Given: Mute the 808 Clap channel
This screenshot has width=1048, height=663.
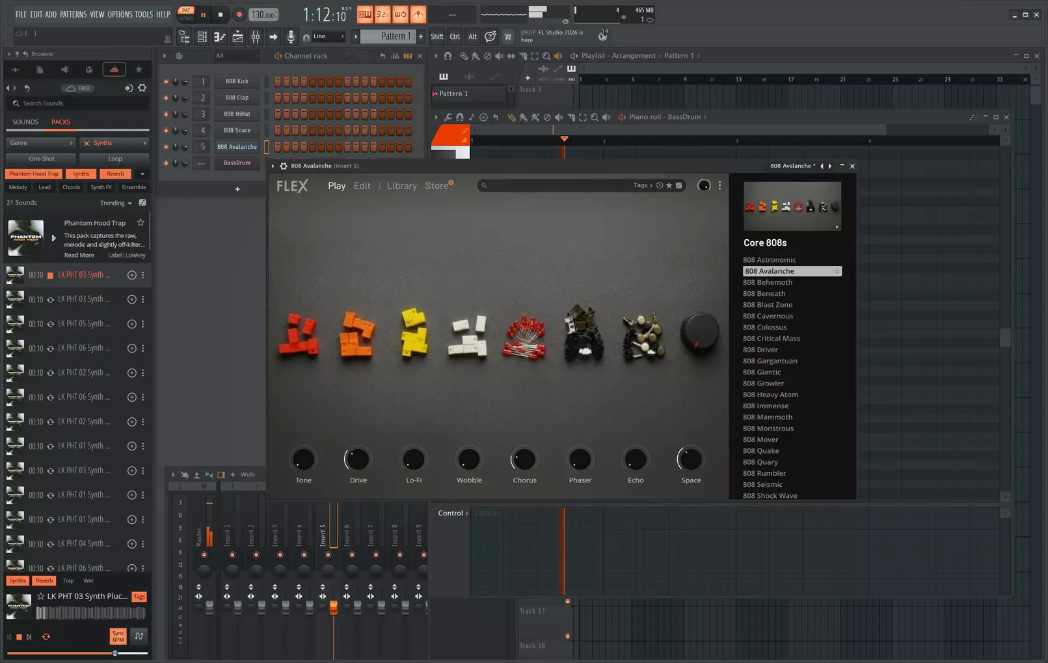Looking at the screenshot, I should tap(166, 97).
